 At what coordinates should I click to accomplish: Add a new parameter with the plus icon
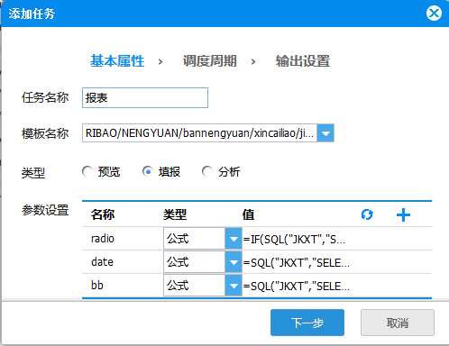(403, 214)
